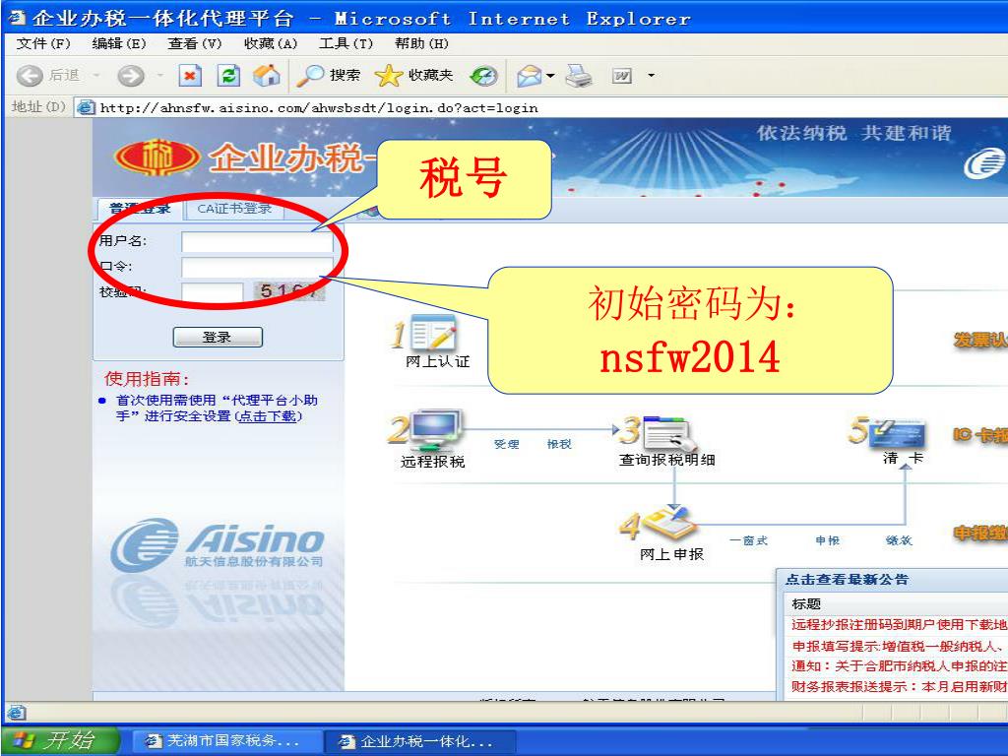Screen dimensions: 1008x756
Task: Open 申报填写提示 announcement
Action: click(898, 646)
